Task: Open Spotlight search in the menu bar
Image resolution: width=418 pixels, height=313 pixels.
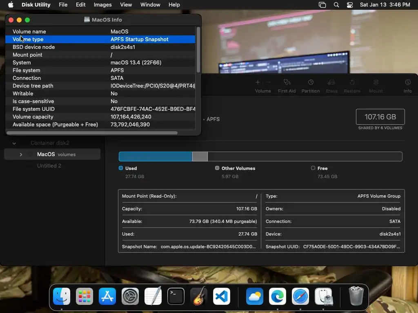Action: (336, 5)
